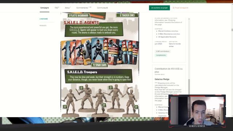Click the bookmark icon beside Projet enregistré
The width and height of the screenshot is (233, 131).
tap(173, 8)
